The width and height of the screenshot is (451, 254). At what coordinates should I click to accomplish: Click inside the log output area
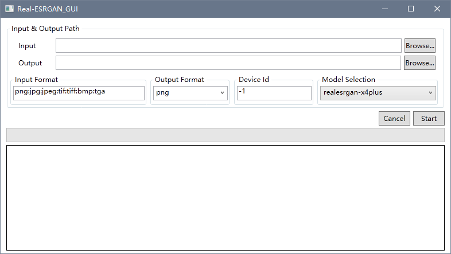click(x=225, y=198)
